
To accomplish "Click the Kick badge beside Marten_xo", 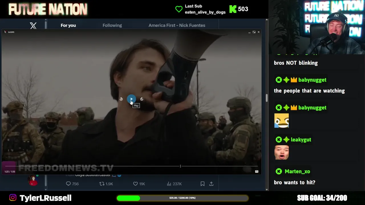I will [279, 171].
